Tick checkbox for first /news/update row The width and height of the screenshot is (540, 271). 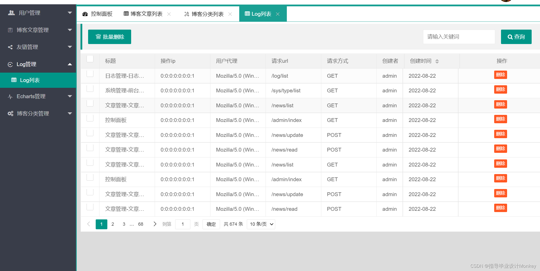point(90,133)
